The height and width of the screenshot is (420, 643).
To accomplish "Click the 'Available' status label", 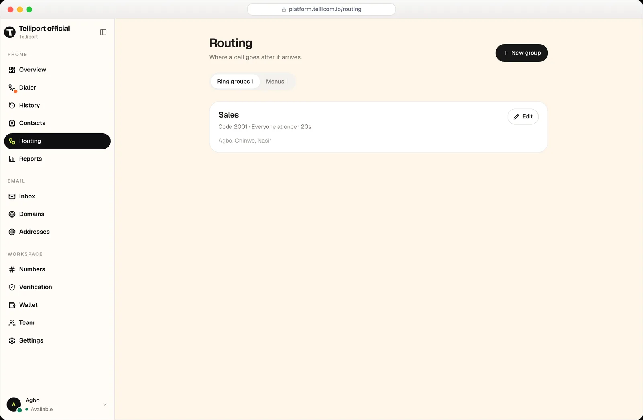I will 42,410.
